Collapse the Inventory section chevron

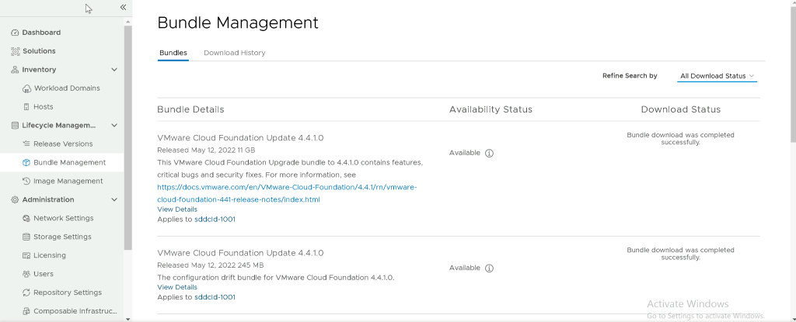(x=114, y=70)
